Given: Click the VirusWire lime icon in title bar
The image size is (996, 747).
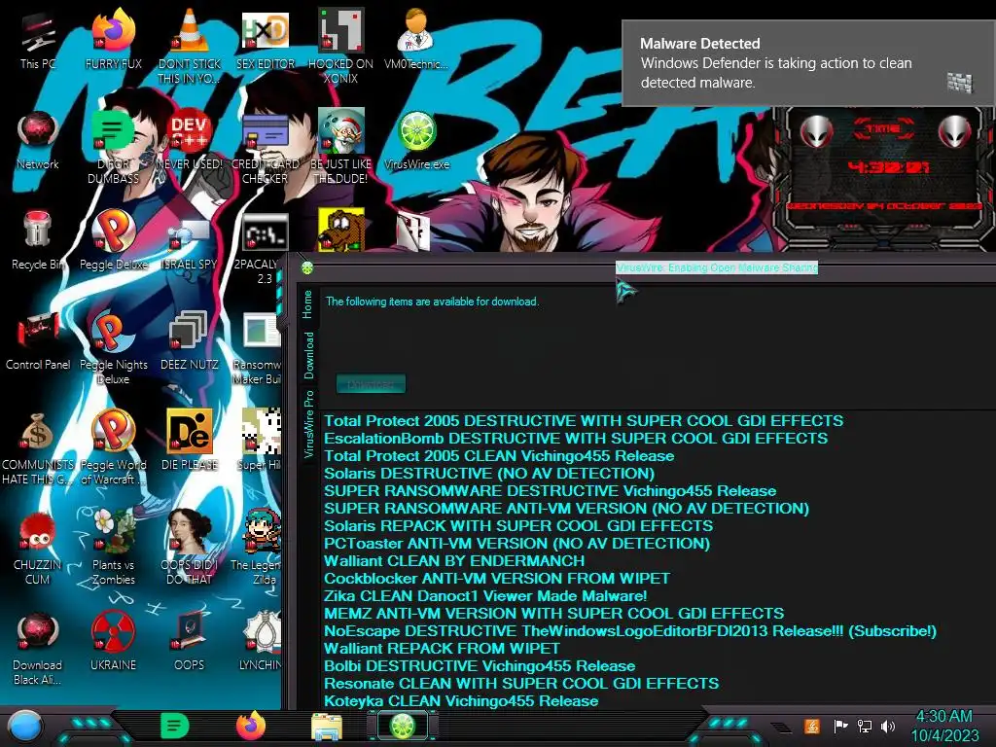Looking at the screenshot, I should 307,268.
